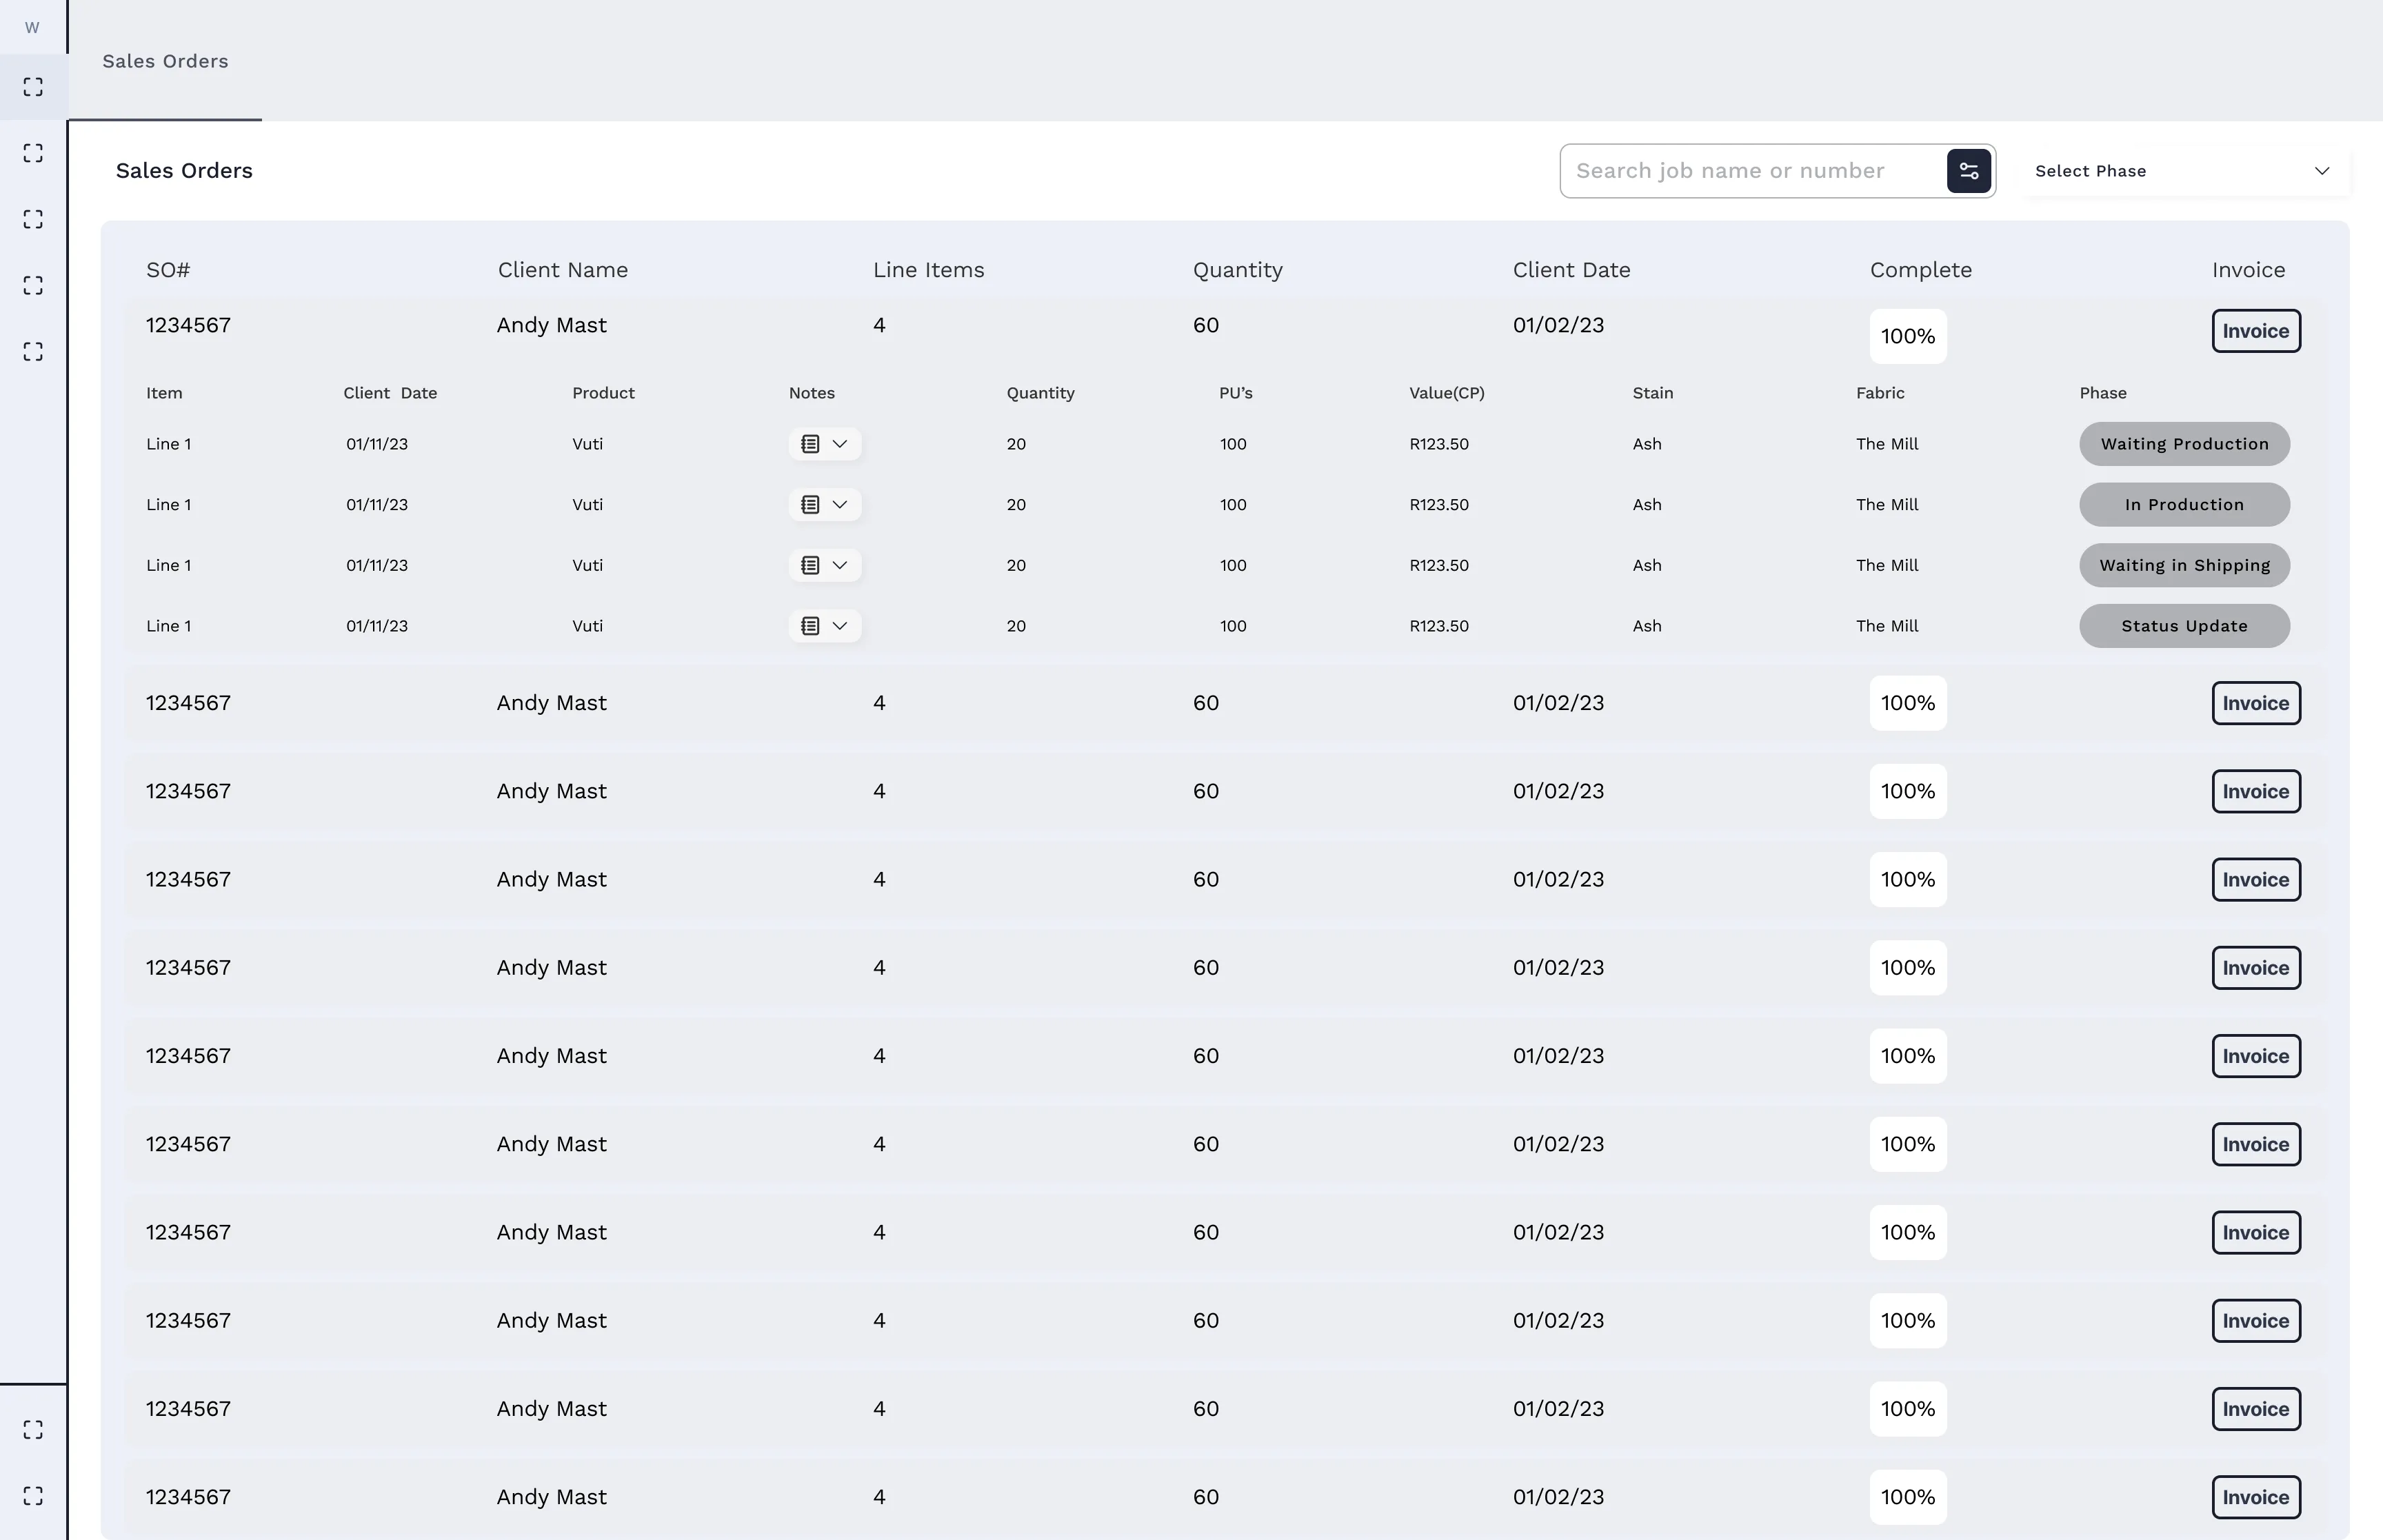Click the filter icon in the search bar
The width and height of the screenshot is (2383, 1540).
pyautogui.click(x=1968, y=170)
